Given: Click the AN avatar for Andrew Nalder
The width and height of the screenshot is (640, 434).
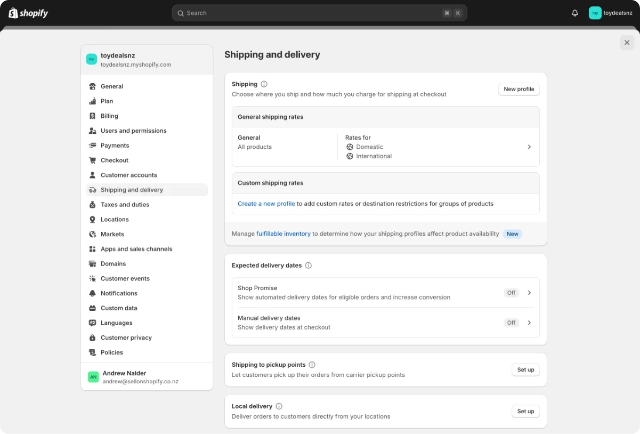Looking at the screenshot, I should [93, 377].
